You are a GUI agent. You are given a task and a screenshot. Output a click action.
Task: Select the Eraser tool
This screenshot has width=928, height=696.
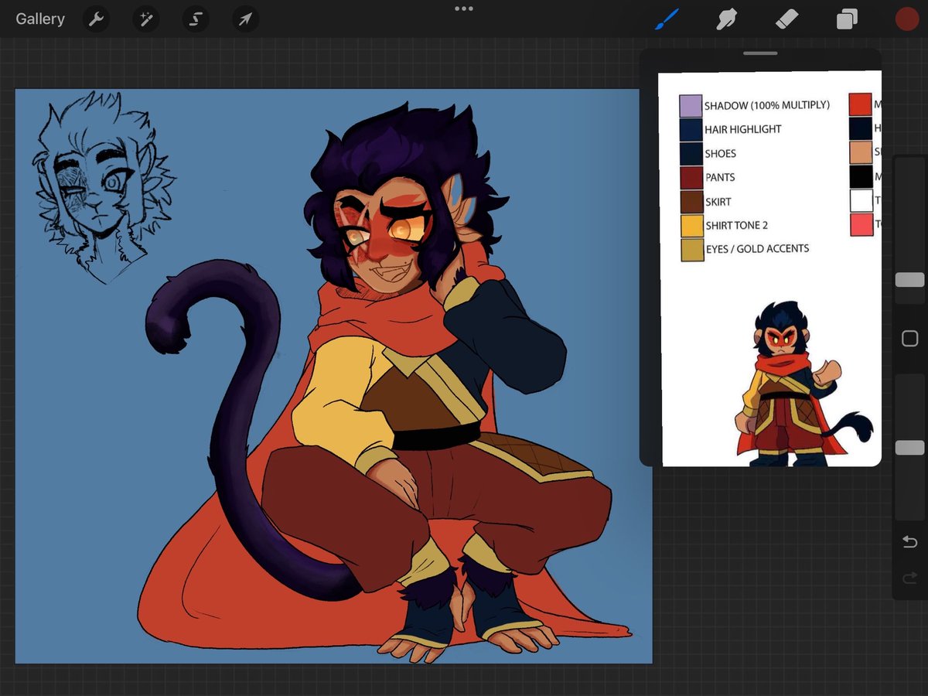(x=786, y=19)
